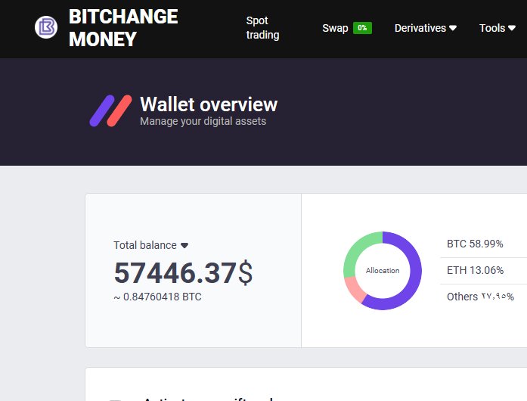This screenshot has height=401, width=527.
Task: Select the ETH 13.06% allocation row
Action: pyautogui.click(x=483, y=270)
